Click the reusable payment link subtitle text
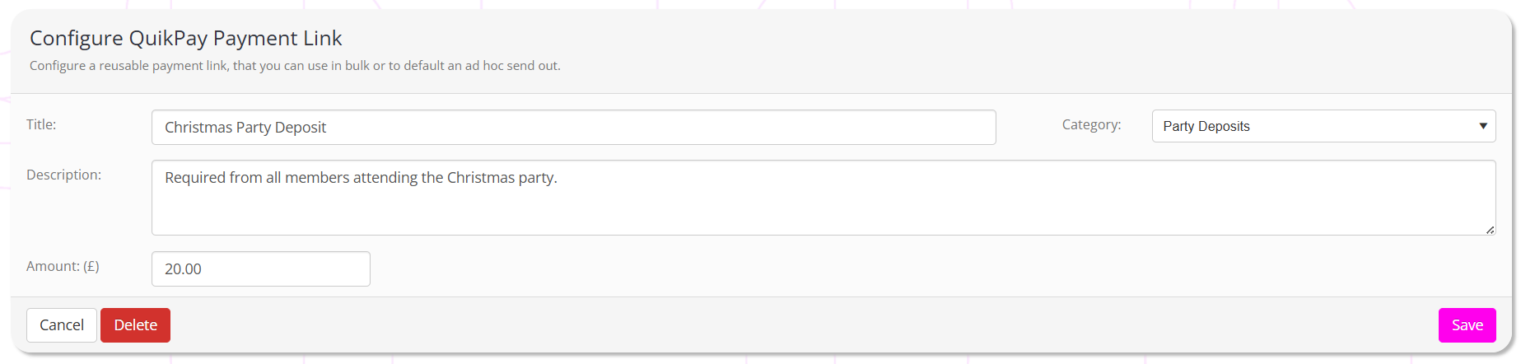The height and width of the screenshot is (364, 1521). pyautogui.click(x=295, y=65)
